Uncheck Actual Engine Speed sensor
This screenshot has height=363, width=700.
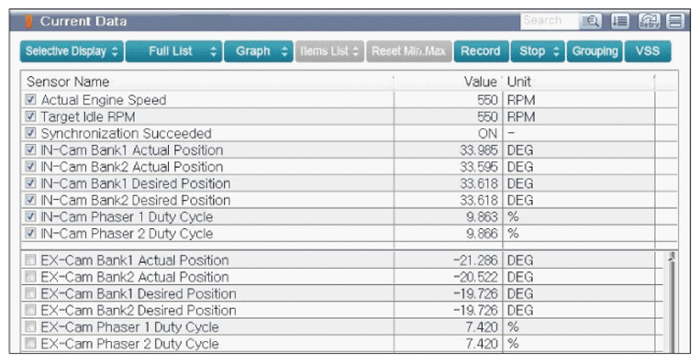coord(30,99)
